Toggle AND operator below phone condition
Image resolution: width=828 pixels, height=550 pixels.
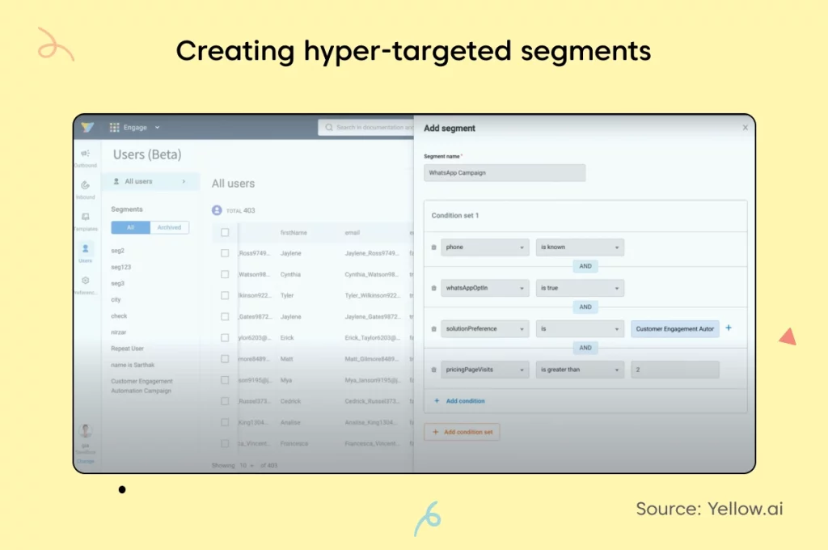pyautogui.click(x=585, y=266)
